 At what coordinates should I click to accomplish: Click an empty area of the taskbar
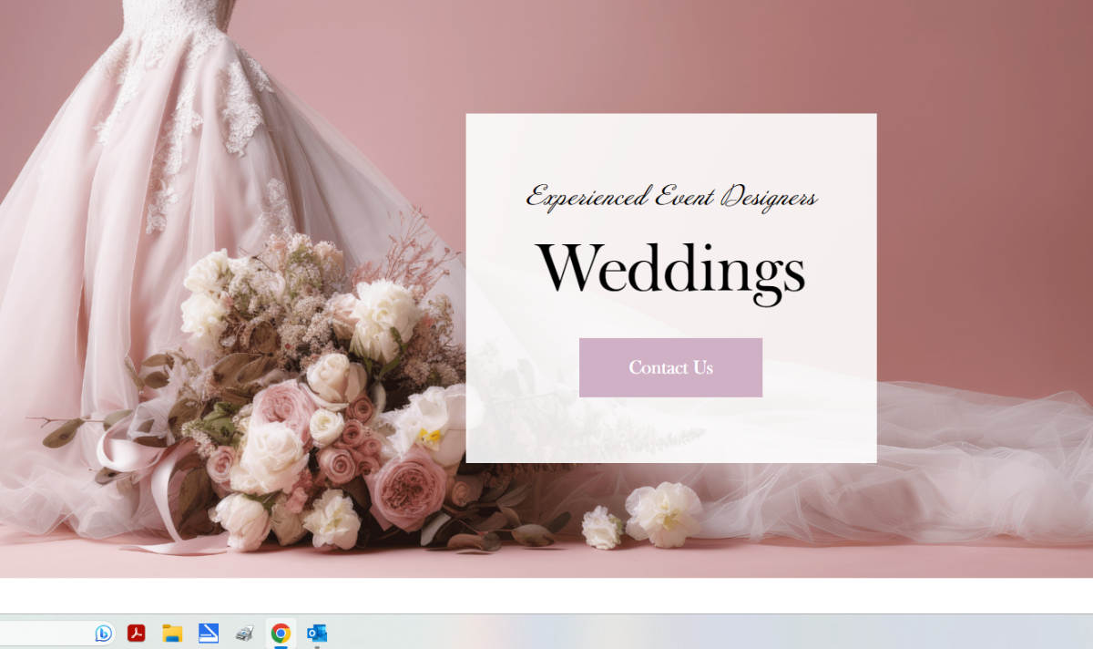point(729,633)
